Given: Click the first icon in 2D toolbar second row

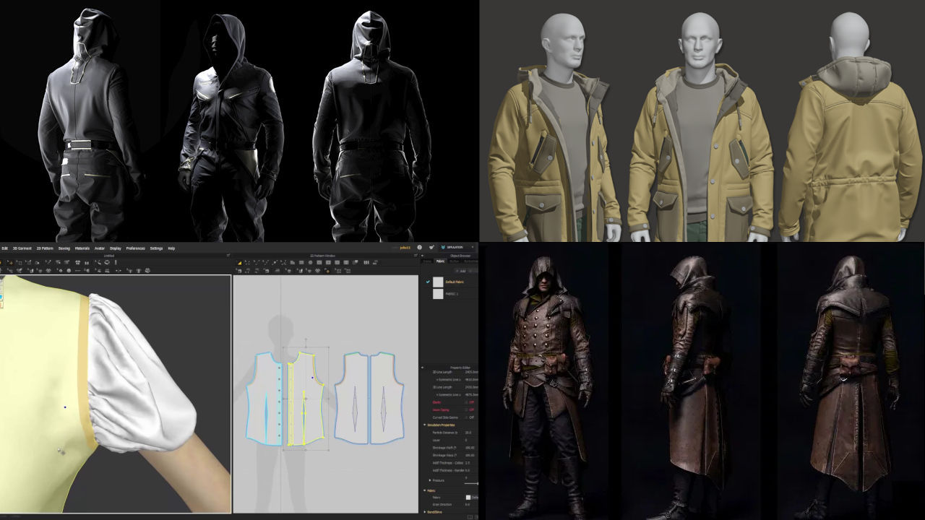Looking at the screenshot, I should pos(239,272).
